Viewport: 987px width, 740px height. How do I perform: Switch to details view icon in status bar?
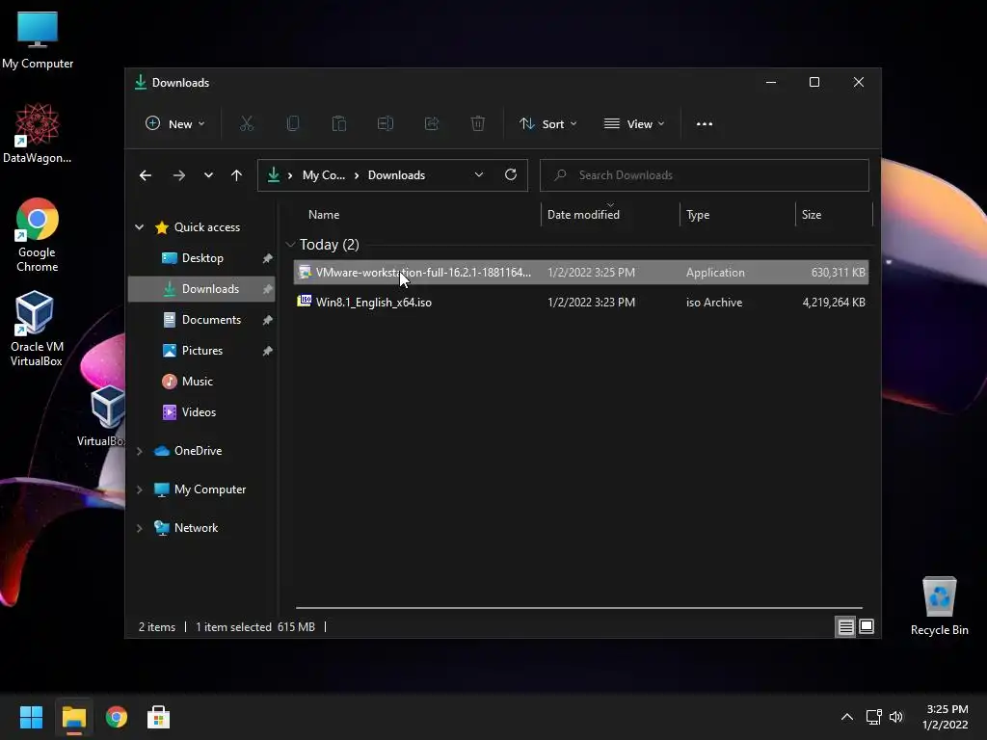pyautogui.click(x=845, y=626)
